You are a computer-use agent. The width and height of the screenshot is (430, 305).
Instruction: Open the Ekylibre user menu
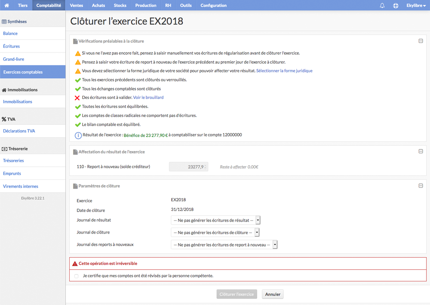click(416, 6)
